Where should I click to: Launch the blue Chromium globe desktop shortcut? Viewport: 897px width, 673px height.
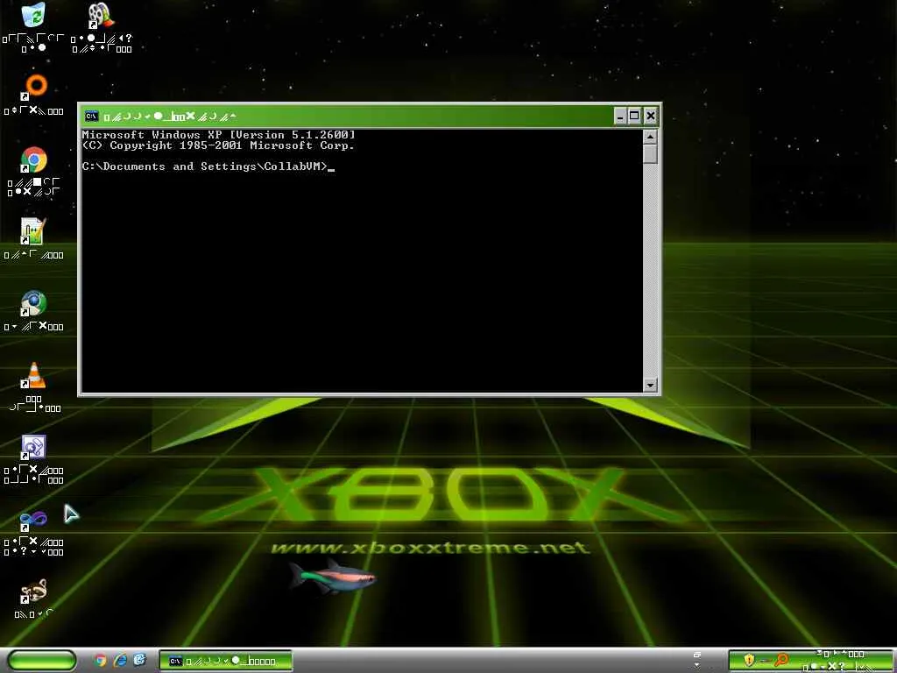(x=33, y=304)
